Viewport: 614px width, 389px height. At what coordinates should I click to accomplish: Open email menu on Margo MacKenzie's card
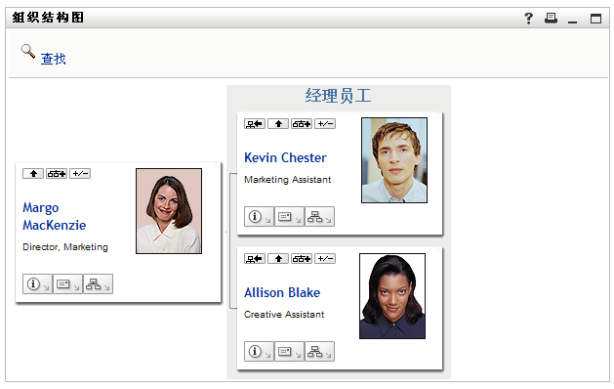(x=67, y=283)
